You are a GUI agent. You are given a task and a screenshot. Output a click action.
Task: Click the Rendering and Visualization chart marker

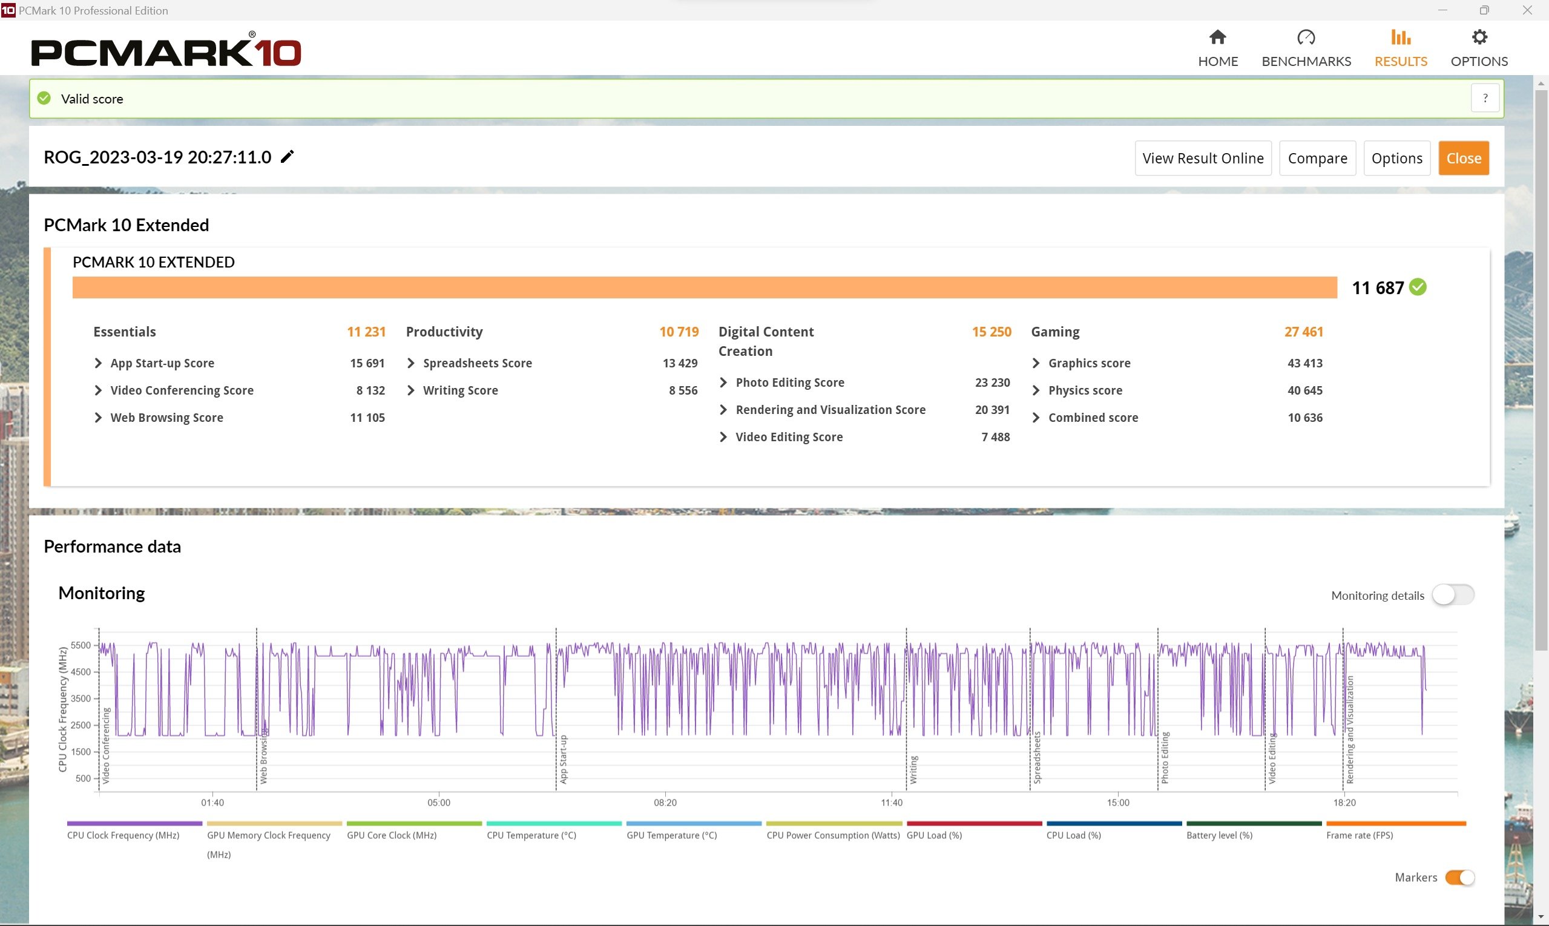point(1350,729)
